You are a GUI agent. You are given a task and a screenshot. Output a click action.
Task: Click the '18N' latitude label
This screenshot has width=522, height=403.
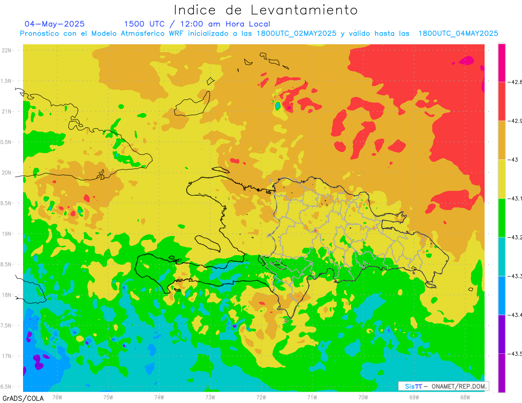coord(7,295)
